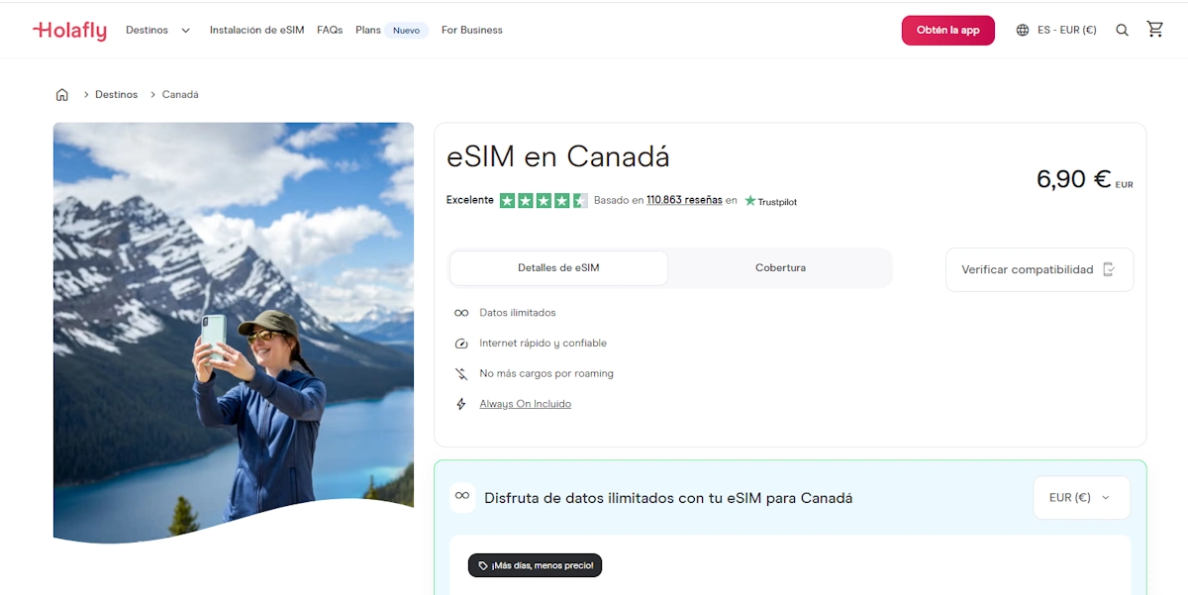Screen dimensions: 1188x595
Task: Click the Excelente rating label
Action: pos(470,200)
